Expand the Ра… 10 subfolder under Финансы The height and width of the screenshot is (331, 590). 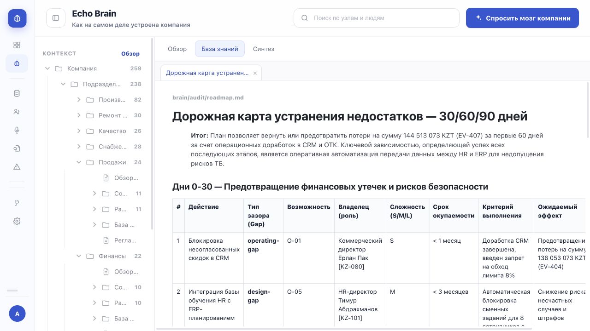pyautogui.click(x=94, y=303)
